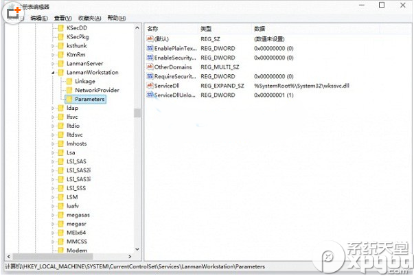This screenshot has height=276, width=414.
Task: Click the (默认) string value icon
Action: (x=150, y=39)
